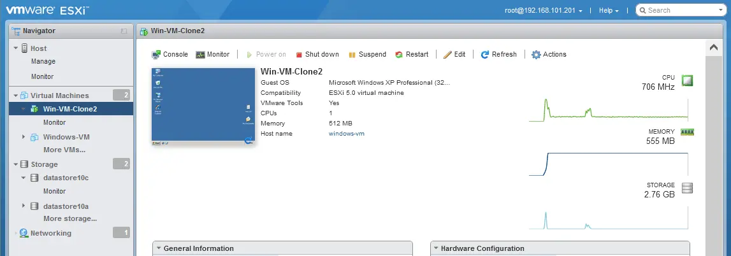
Task: Click the Virtual Machines icon
Action: tap(25, 96)
